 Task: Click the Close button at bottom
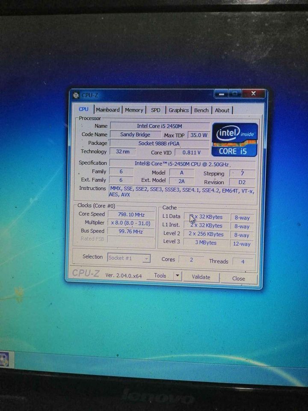click(239, 278)
